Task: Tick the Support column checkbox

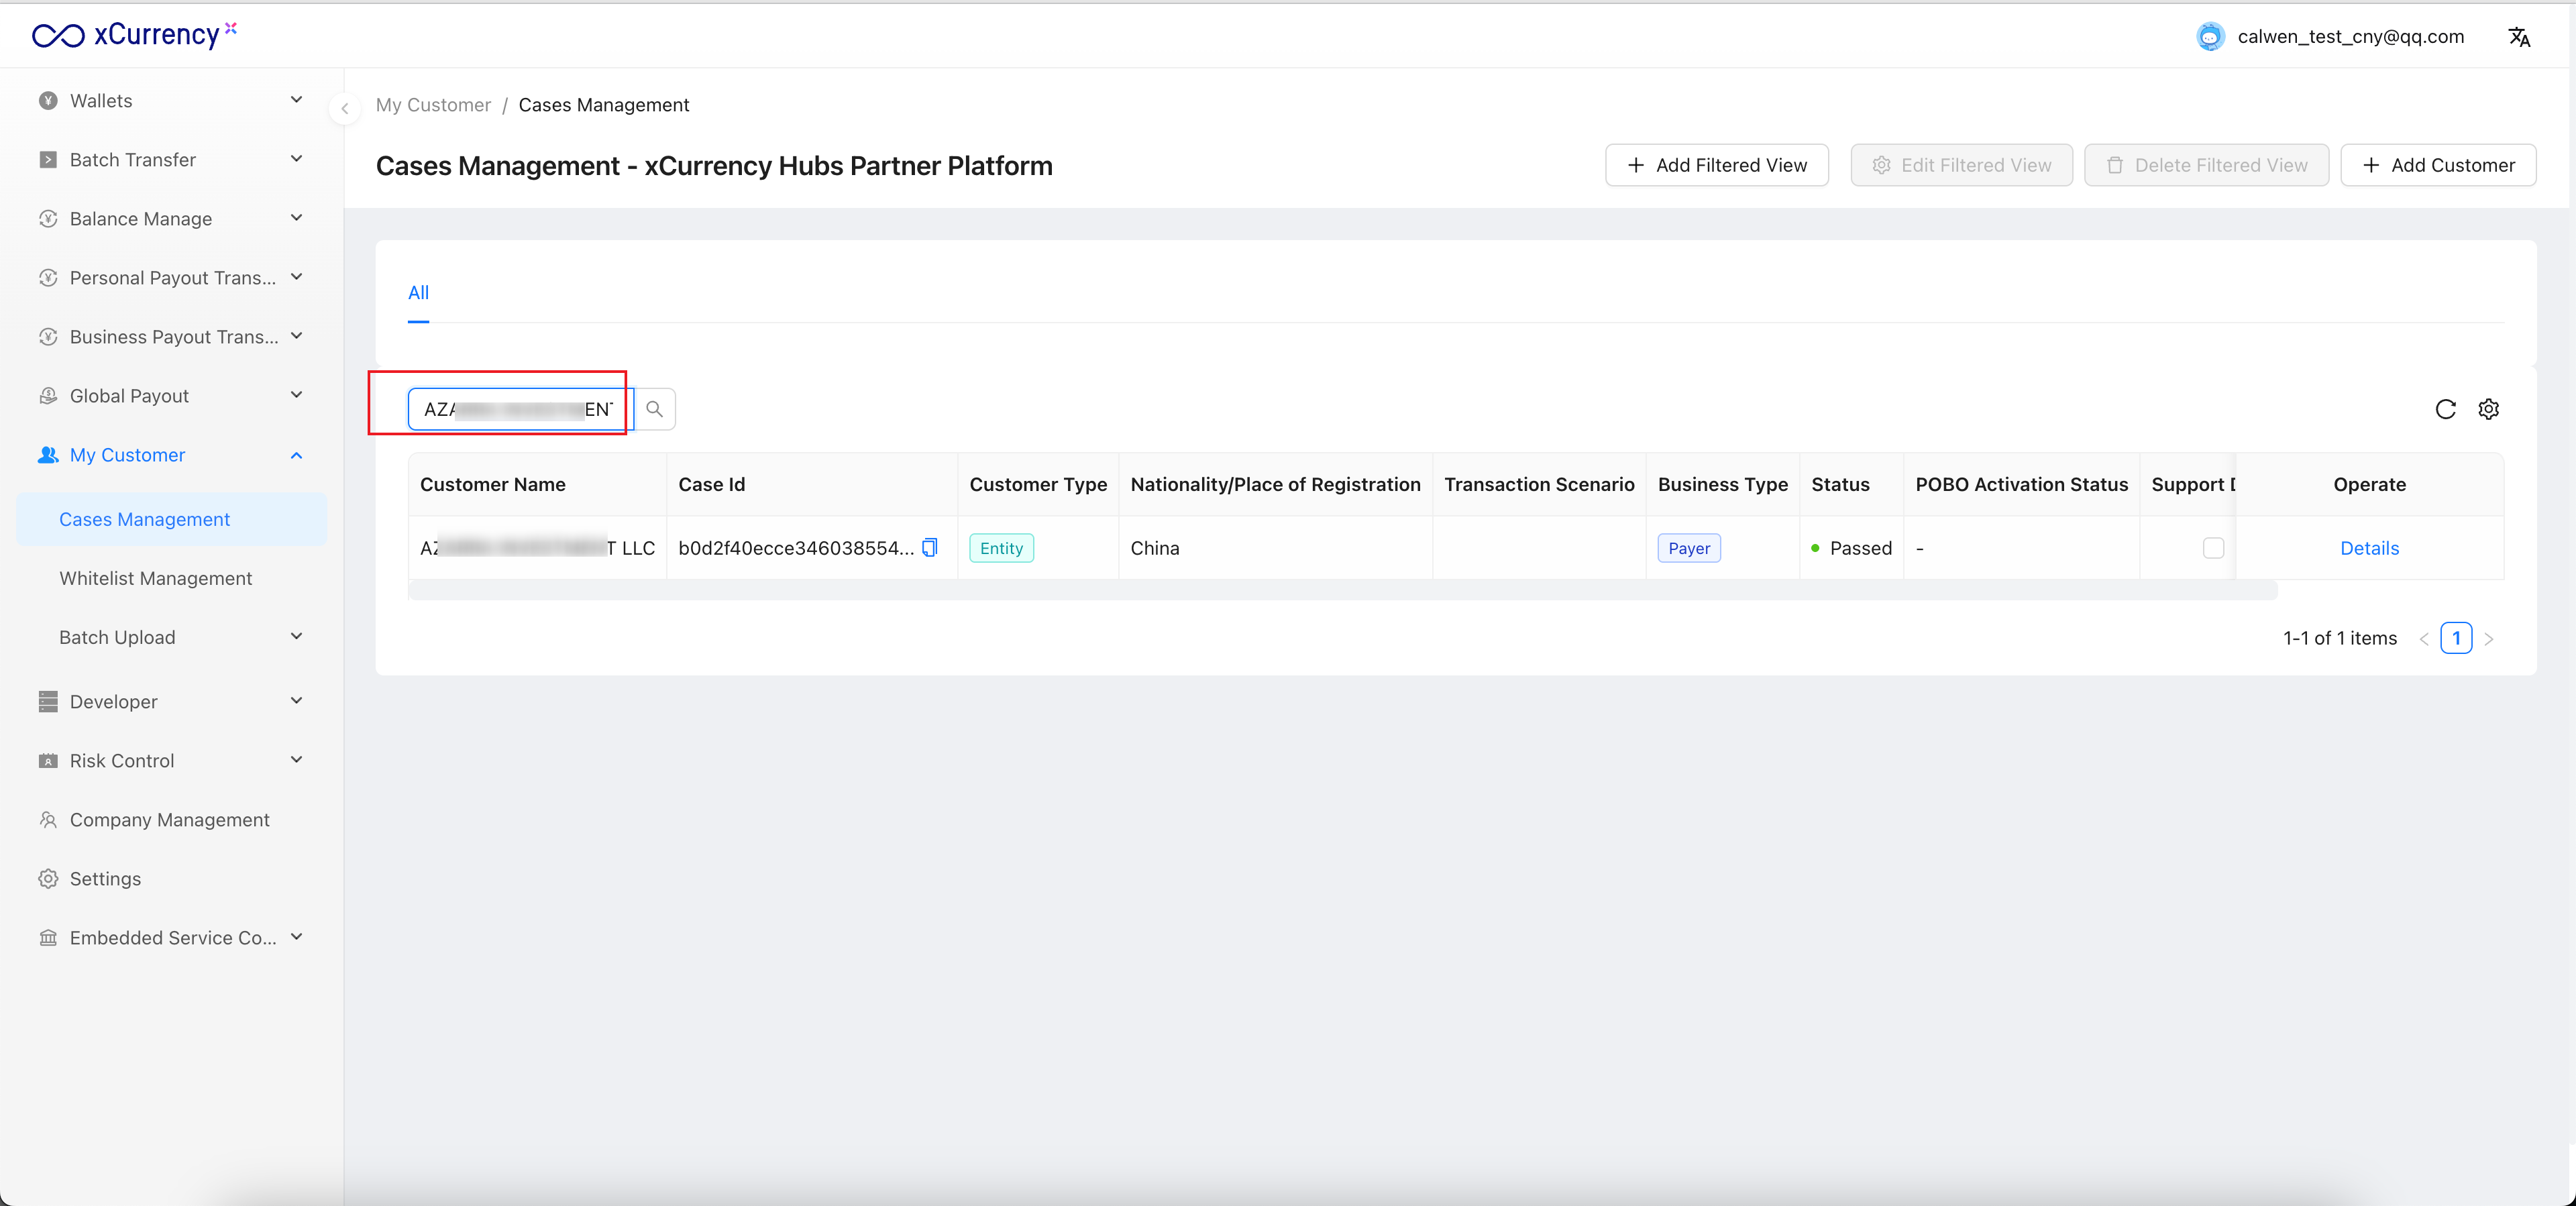Action: pyautogui.click(x=2213, y=547)
